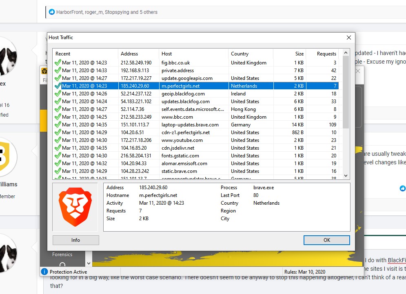The width and height of the screenshot is (406, 294).
Task: Click the checkmark icon for m.perfectgirls.net
Action: (58, 86)
